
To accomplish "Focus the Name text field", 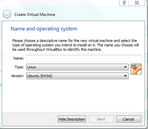I will 84,58.
